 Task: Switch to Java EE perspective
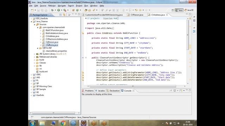click(189, 10)
